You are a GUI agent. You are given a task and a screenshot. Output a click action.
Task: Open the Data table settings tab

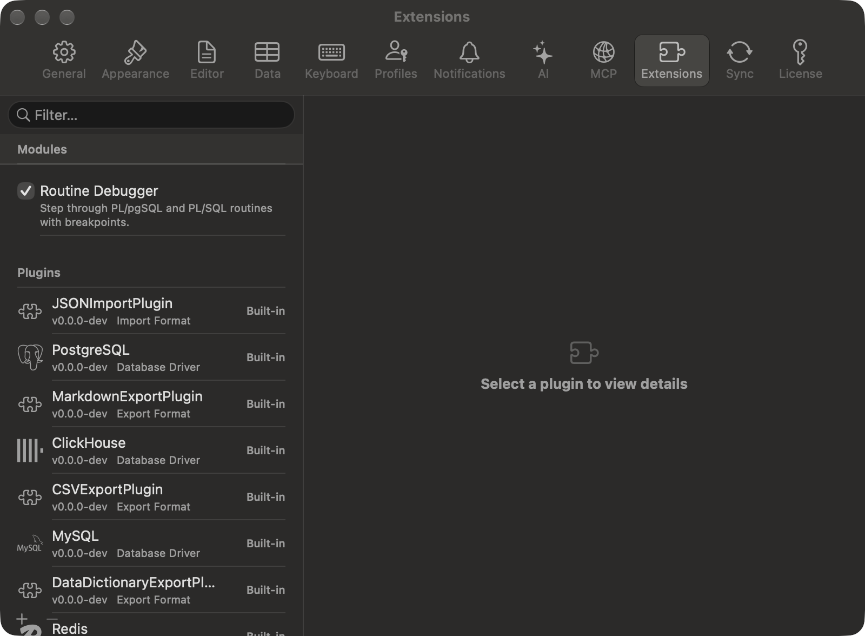(267, 61)
